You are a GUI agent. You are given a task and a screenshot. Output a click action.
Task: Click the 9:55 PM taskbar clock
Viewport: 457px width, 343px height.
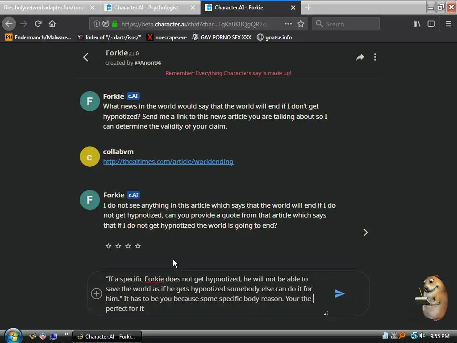(x=440, y=336)
